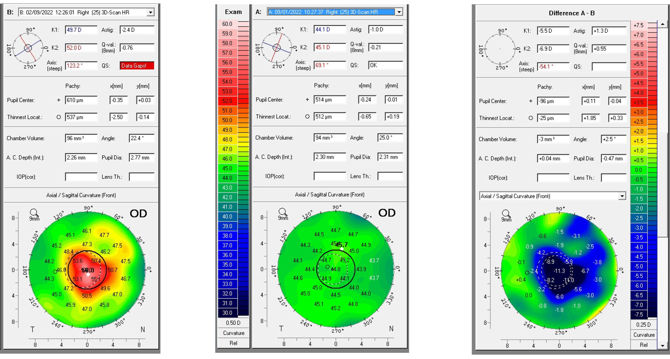Open the exam B scan selection dropdown

(x=150, y=13)
